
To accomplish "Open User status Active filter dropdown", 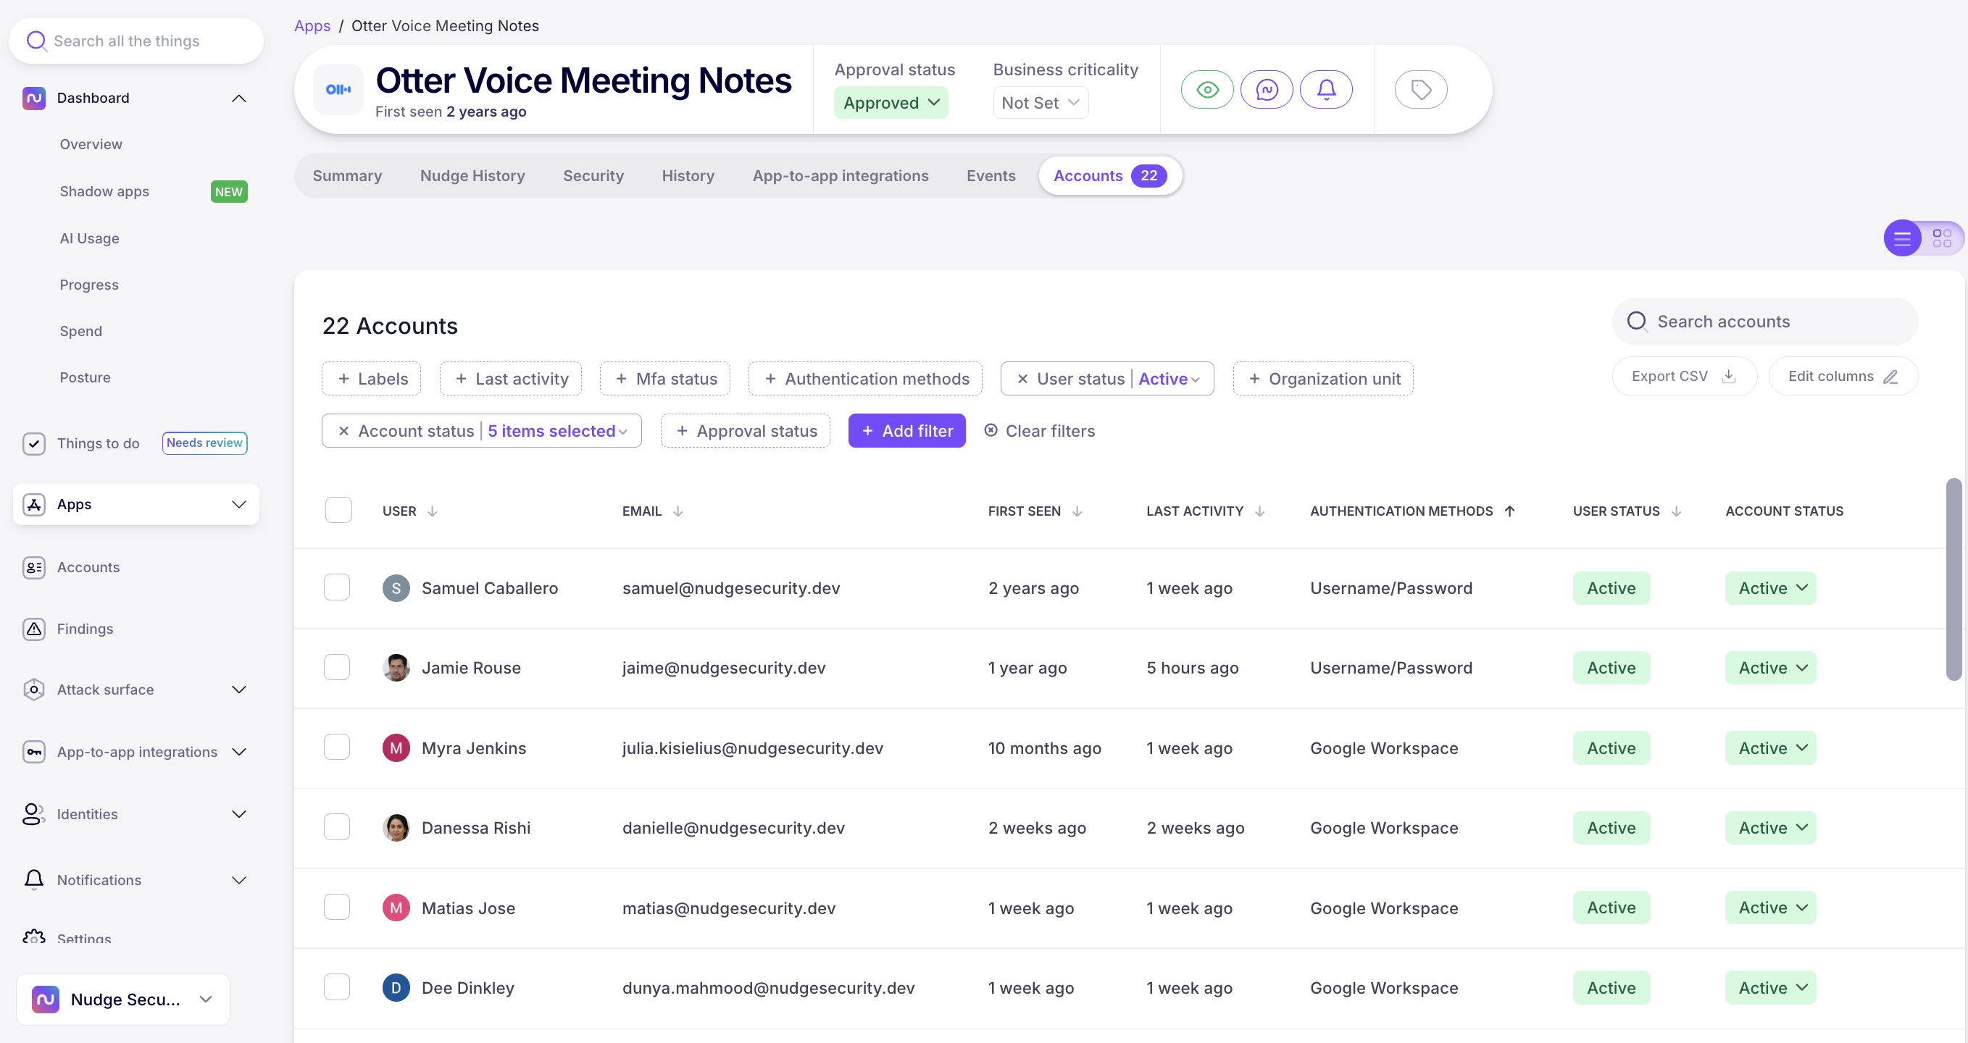I will [x=1168, y=380].
